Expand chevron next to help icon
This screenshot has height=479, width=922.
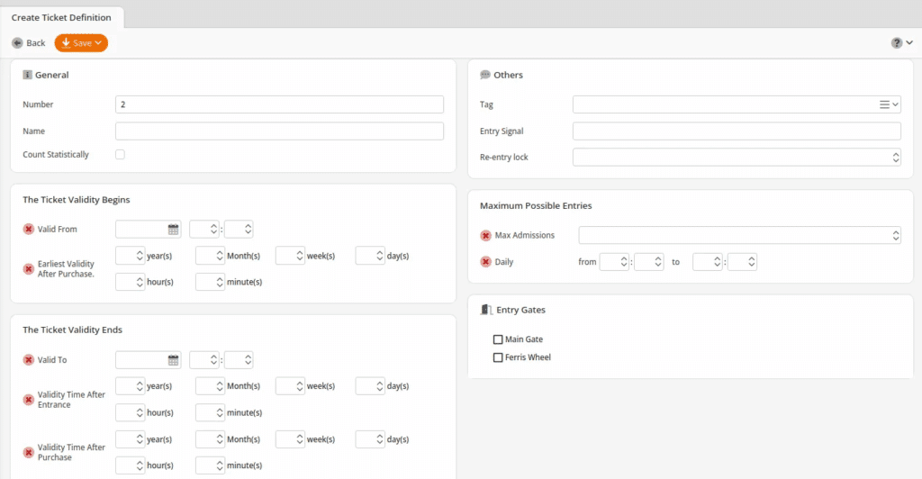[x=909, y=43]
